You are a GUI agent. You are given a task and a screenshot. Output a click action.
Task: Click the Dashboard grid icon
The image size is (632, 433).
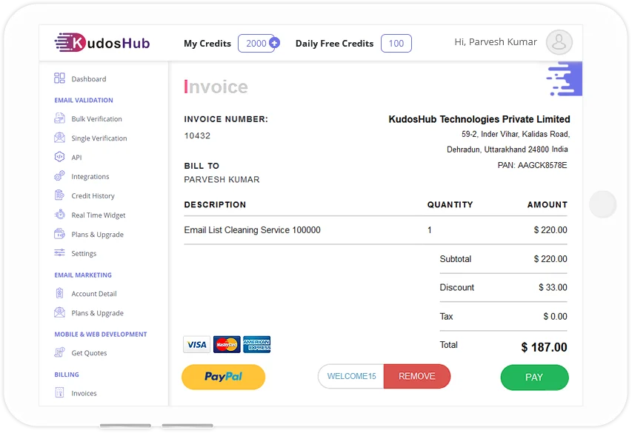click(59, 78)
